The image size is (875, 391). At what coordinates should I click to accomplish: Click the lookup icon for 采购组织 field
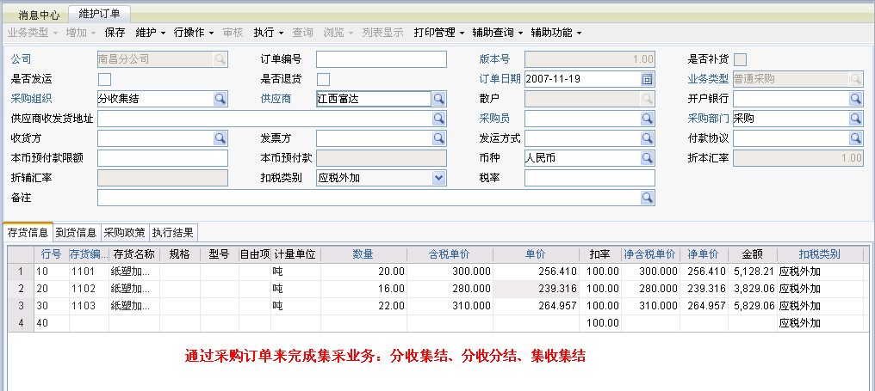[x=220, y=99]
